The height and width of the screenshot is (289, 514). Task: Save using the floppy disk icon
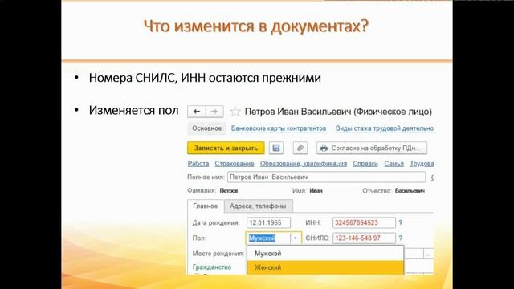276,148
